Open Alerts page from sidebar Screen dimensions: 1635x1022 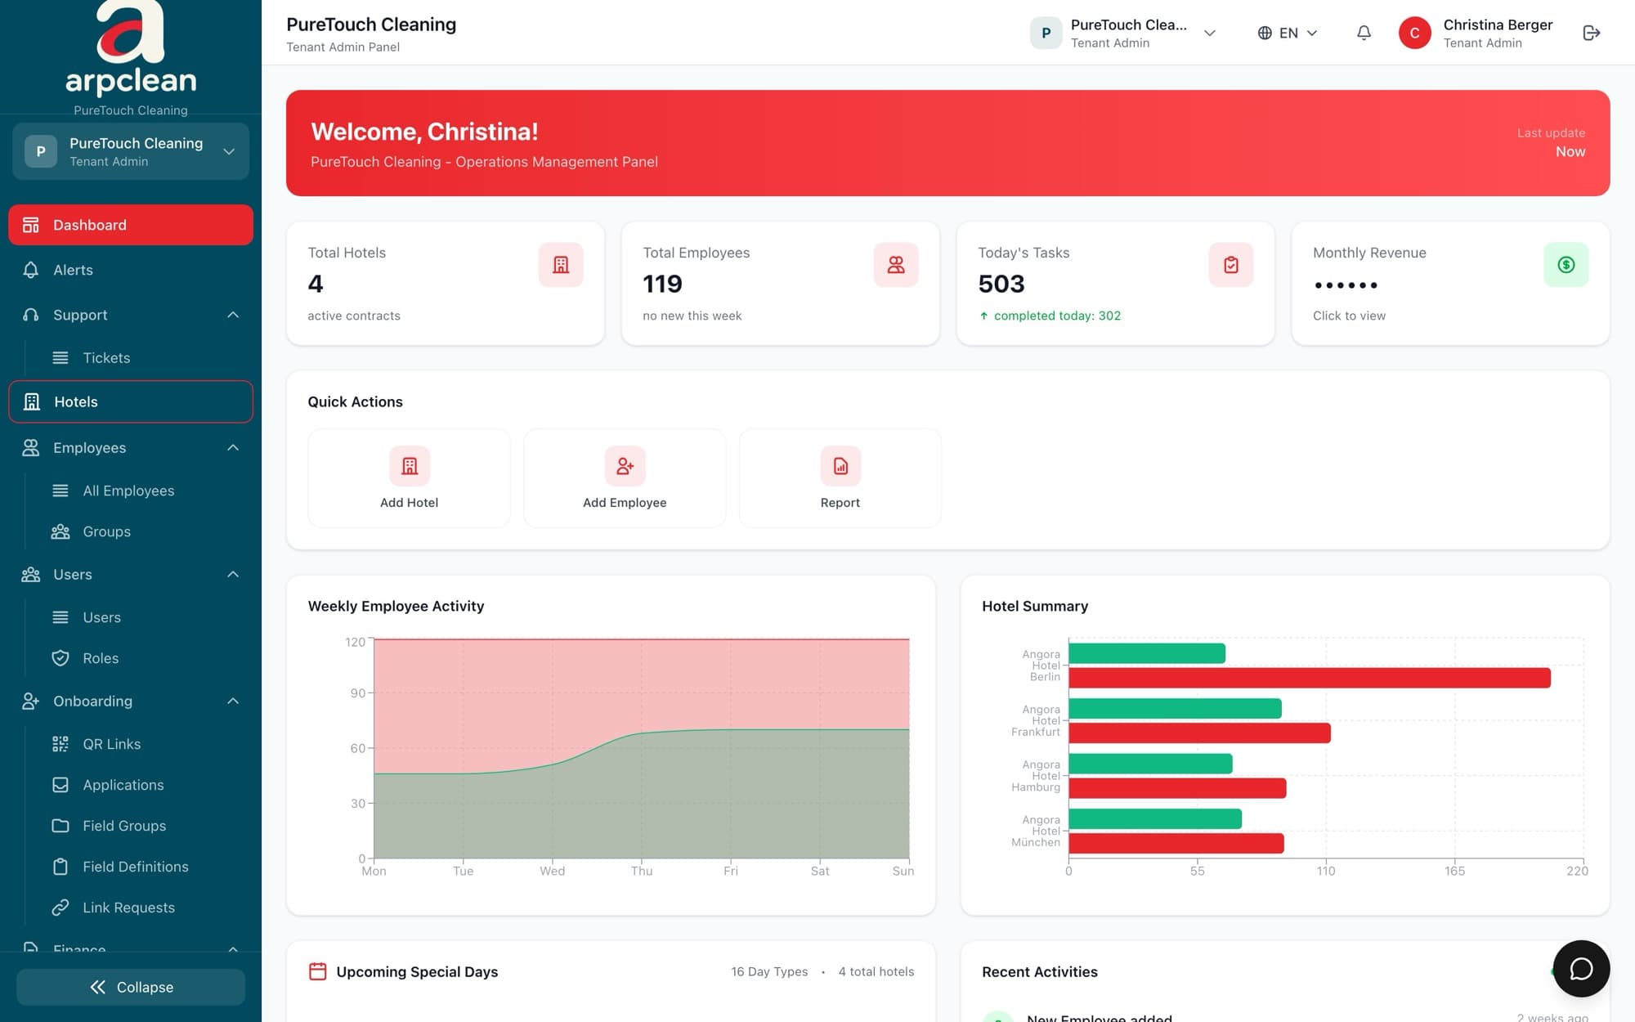[x=131, y=270]
